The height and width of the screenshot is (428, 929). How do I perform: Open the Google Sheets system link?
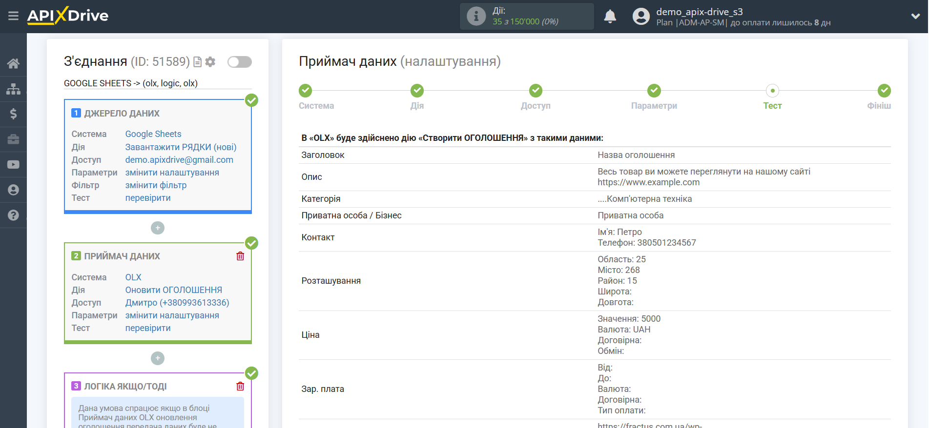[153, 134]
